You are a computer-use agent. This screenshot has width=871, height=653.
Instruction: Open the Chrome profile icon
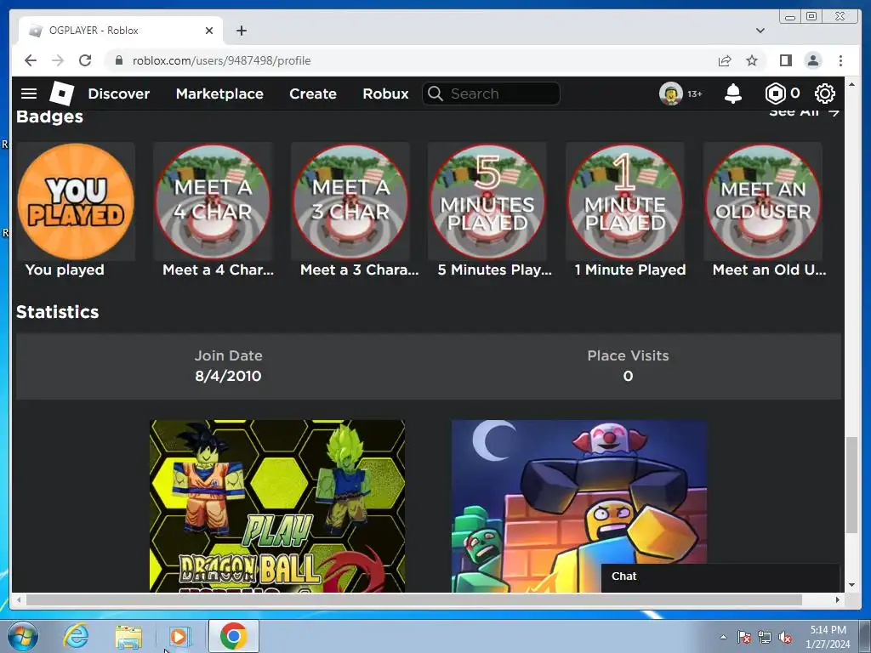click(x=812, y=60)
